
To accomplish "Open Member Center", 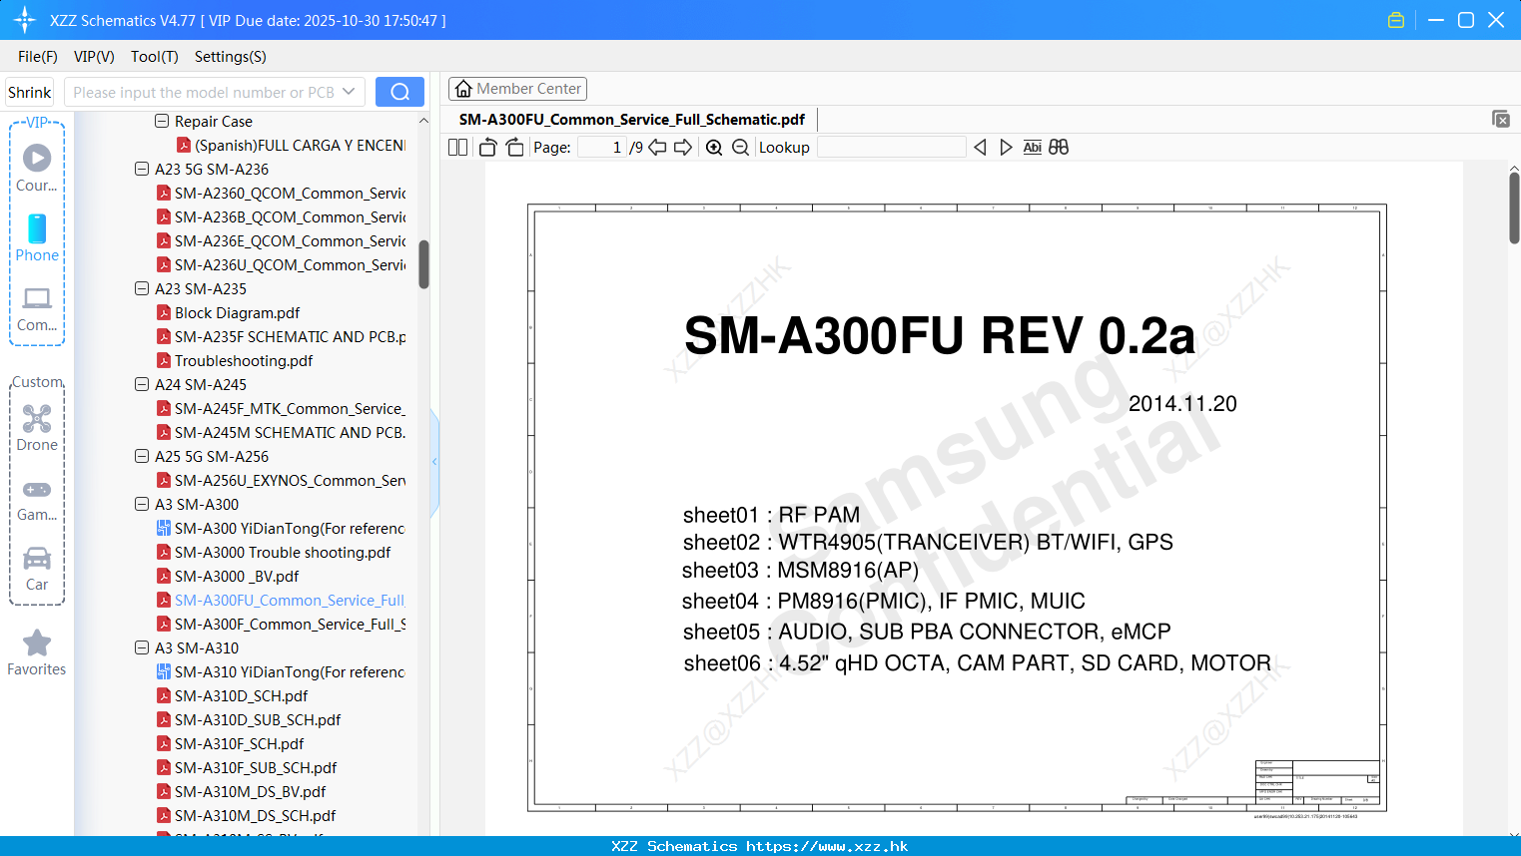I will [517, 89].
